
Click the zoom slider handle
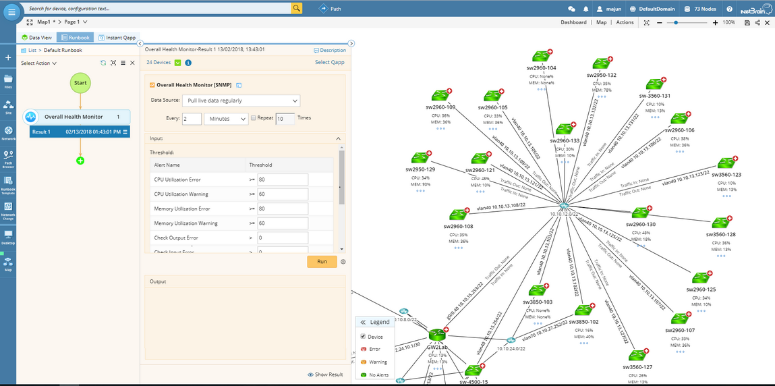(676, 22)
